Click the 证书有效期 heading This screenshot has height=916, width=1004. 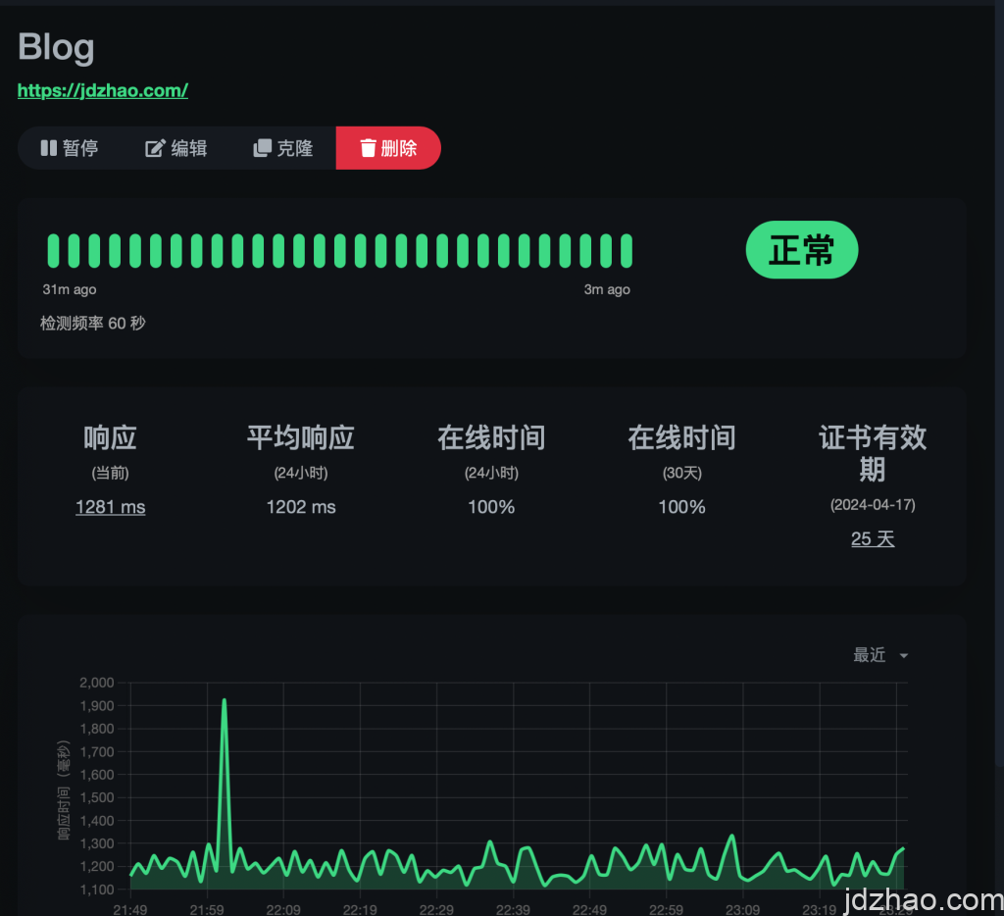[x=873, y=453]
